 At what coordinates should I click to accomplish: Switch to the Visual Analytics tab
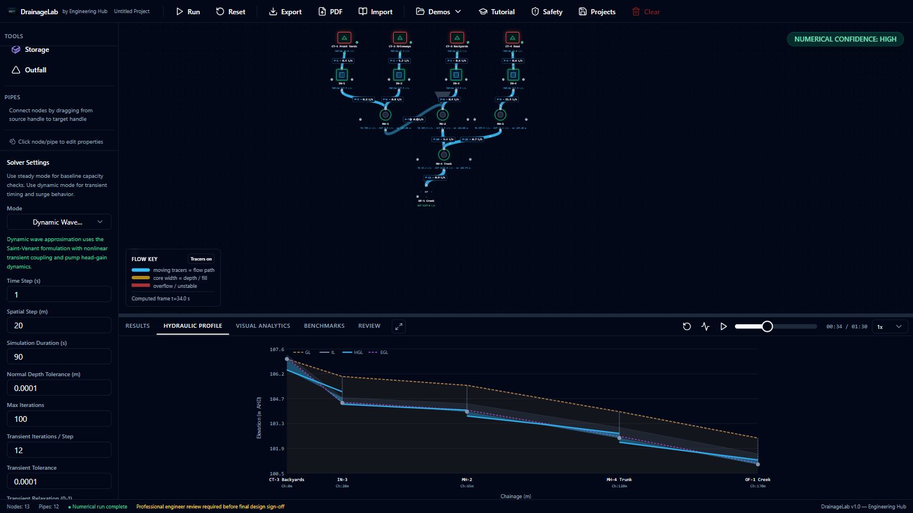[263, 326]
